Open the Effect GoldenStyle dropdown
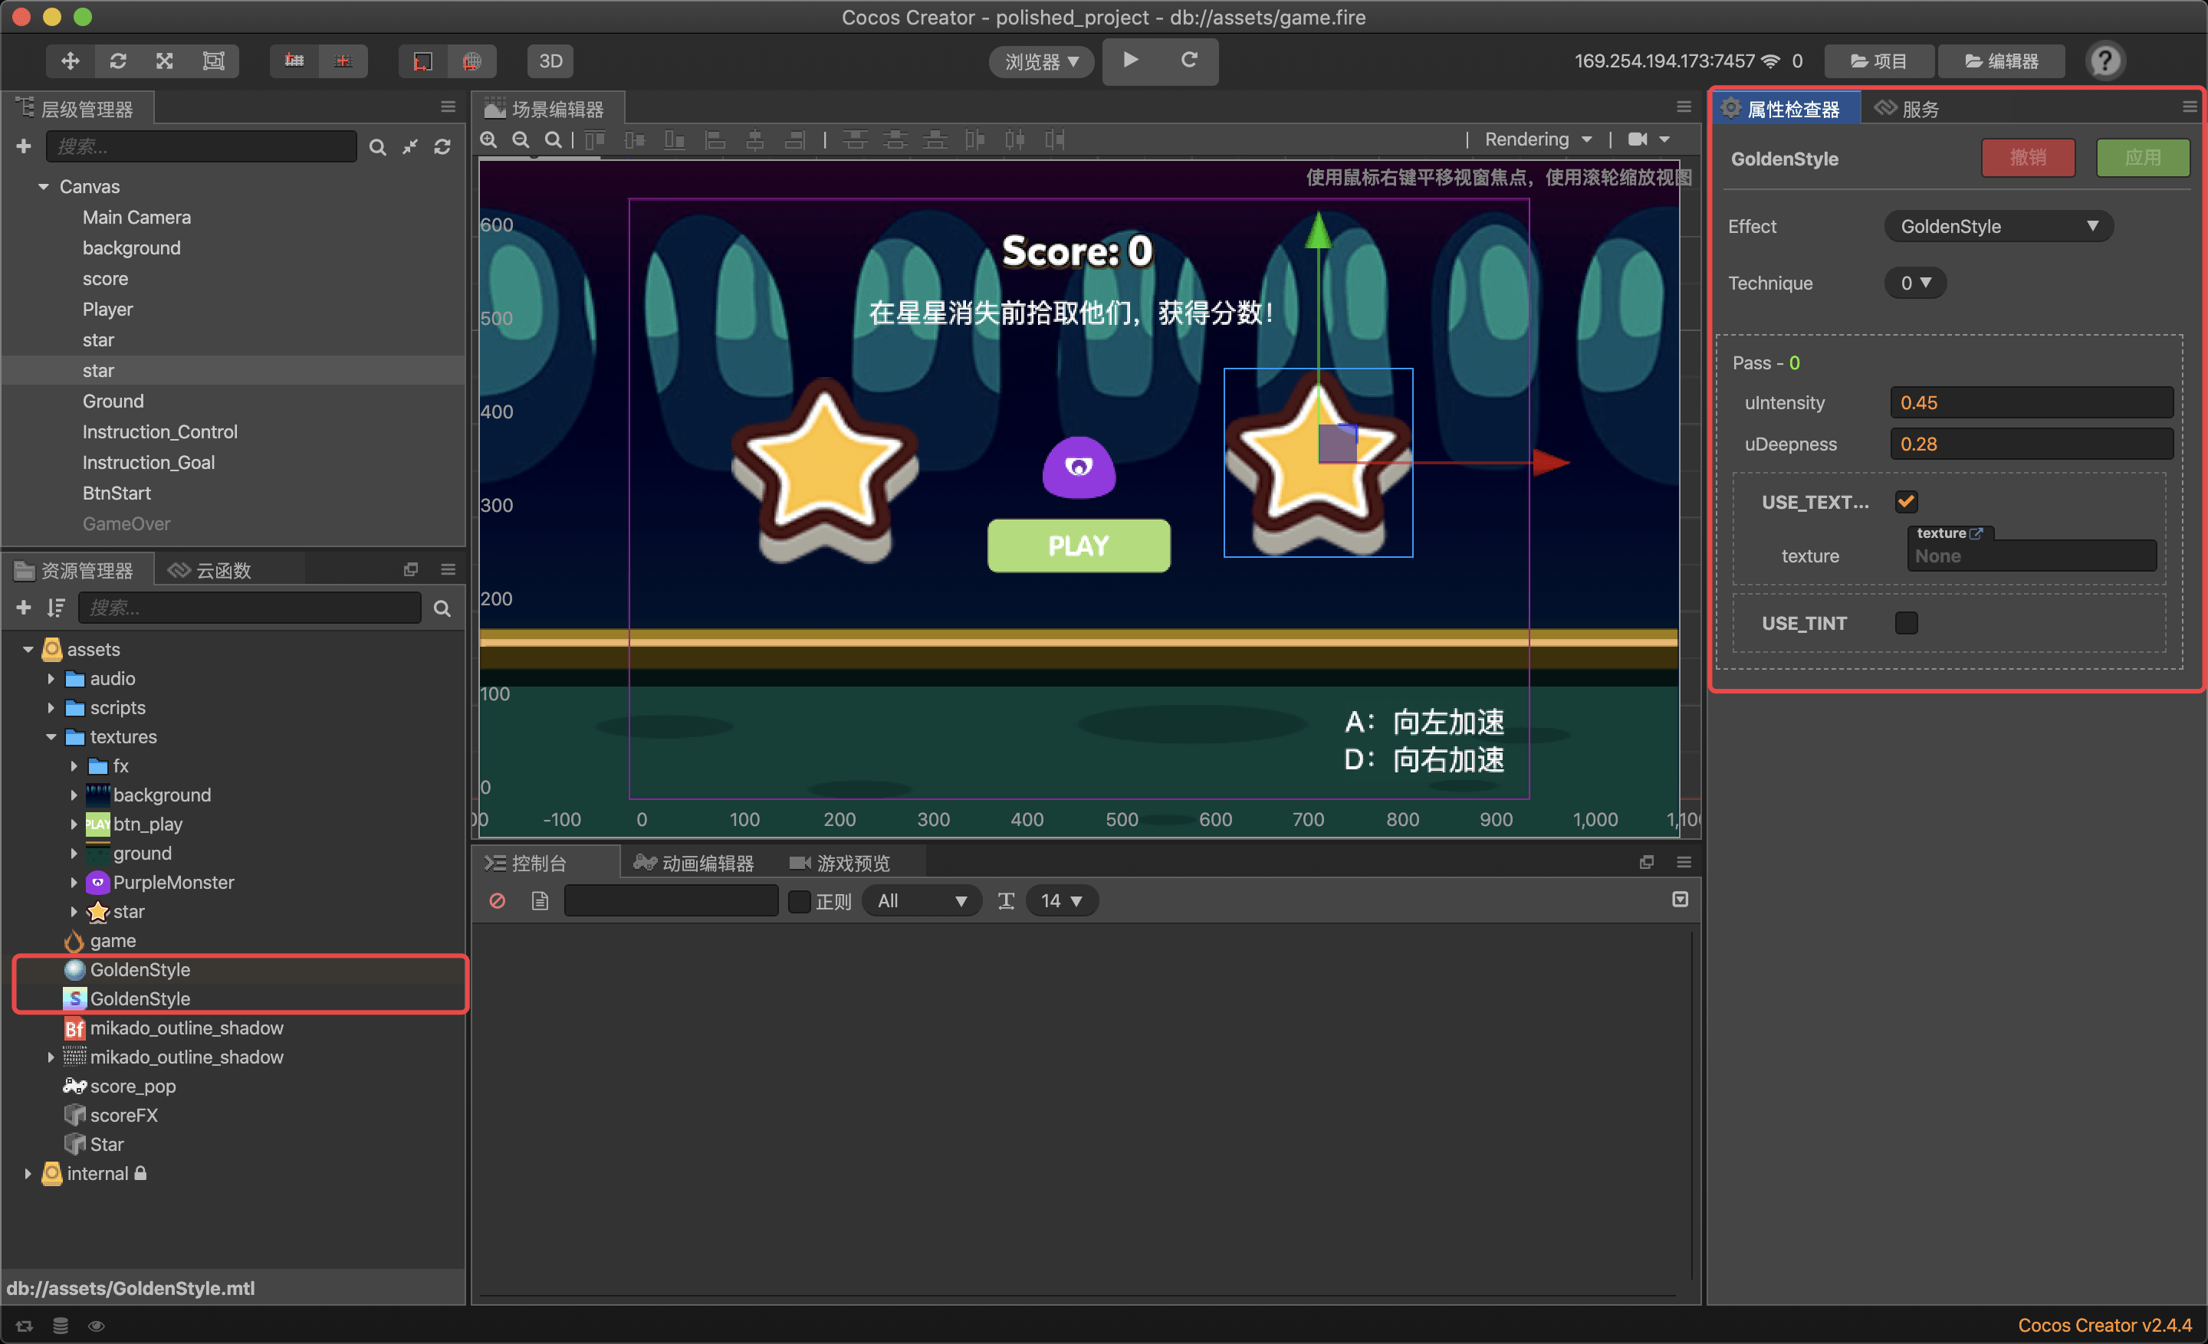2208x1344 pixels. (1998, 227)
